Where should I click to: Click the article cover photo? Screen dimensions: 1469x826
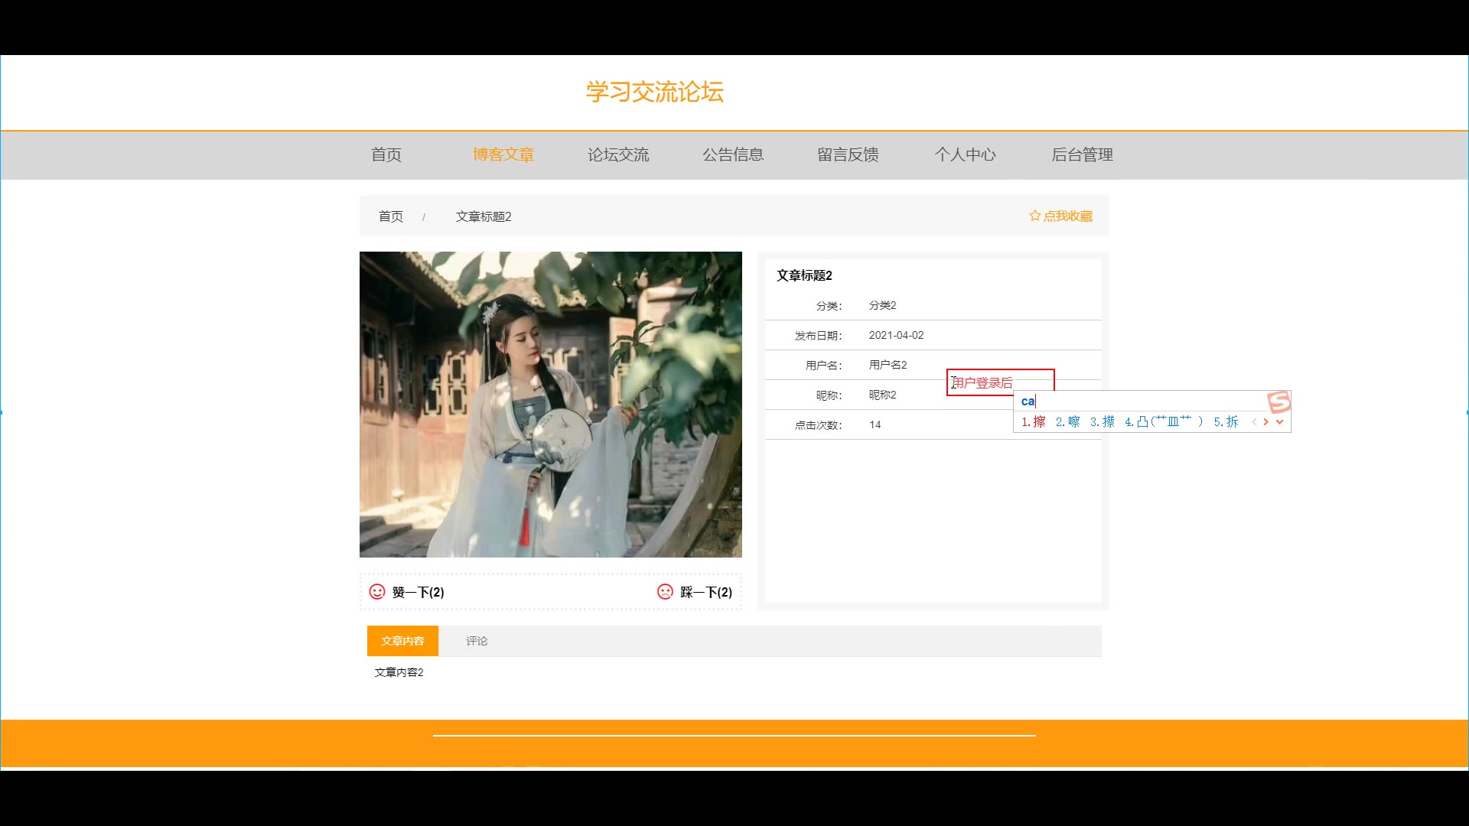coord(551,404)
